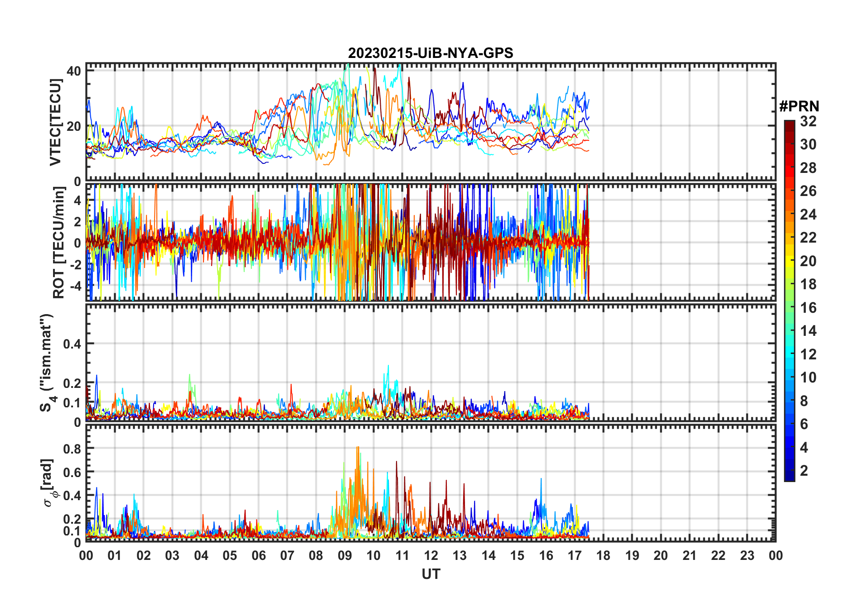Click the UT x-axis label
Screen dimensions: 862x602
tap(431, 574)
